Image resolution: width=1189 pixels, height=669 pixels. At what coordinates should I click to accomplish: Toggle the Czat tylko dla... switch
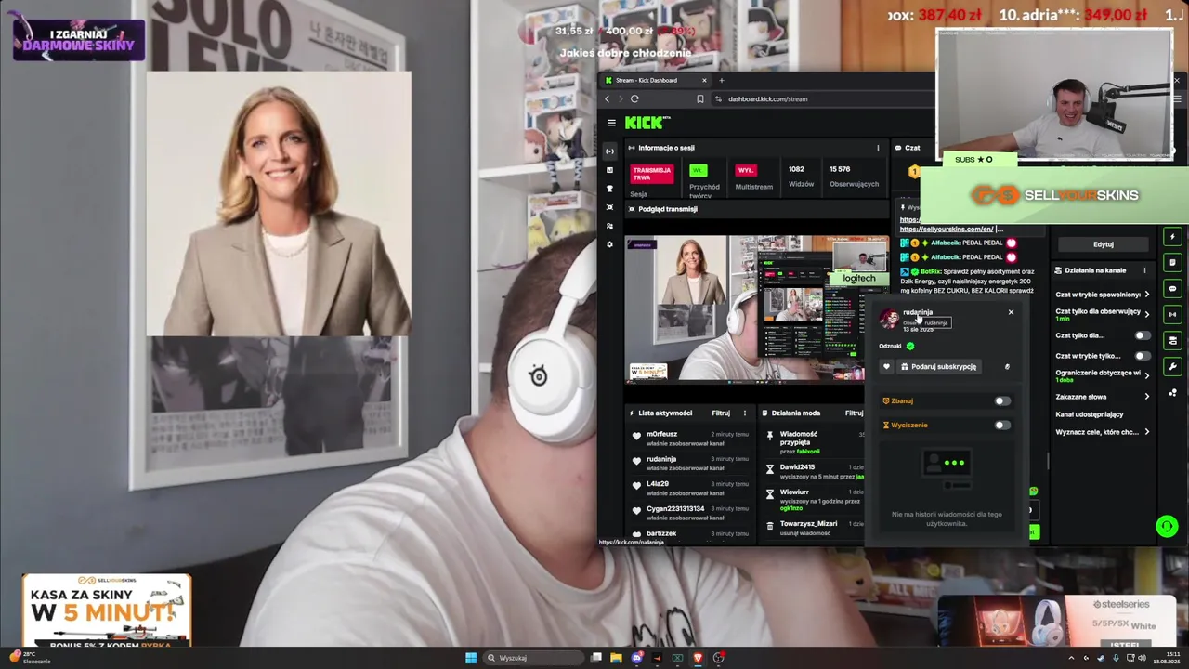click(x=1142, y=335)
